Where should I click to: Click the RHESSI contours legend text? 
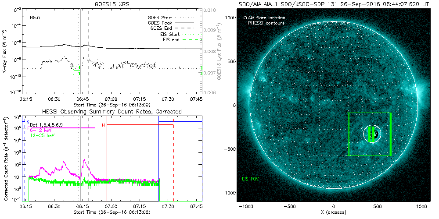266,23
